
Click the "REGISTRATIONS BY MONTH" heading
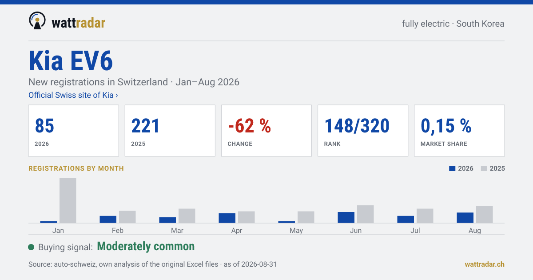[x=76, y=168]
